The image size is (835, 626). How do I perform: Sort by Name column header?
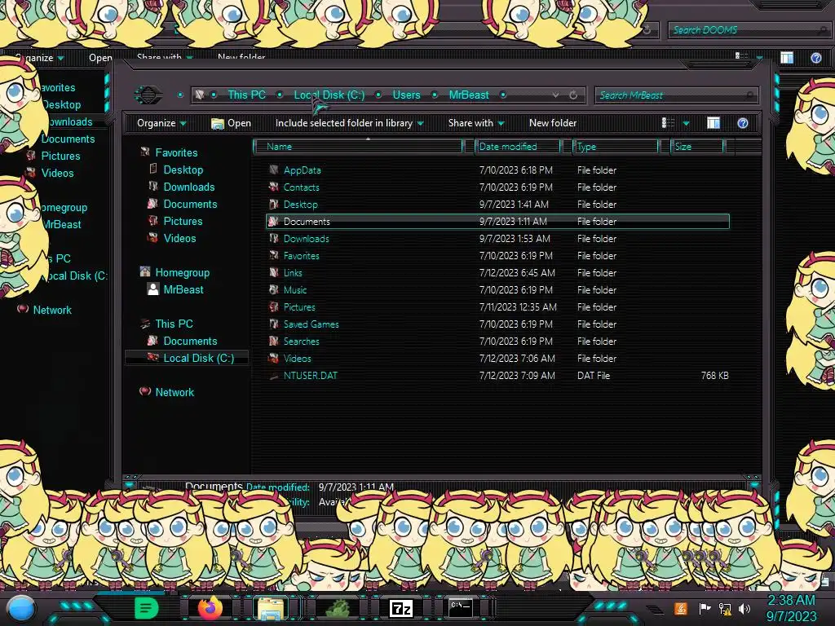coord(359,147)
